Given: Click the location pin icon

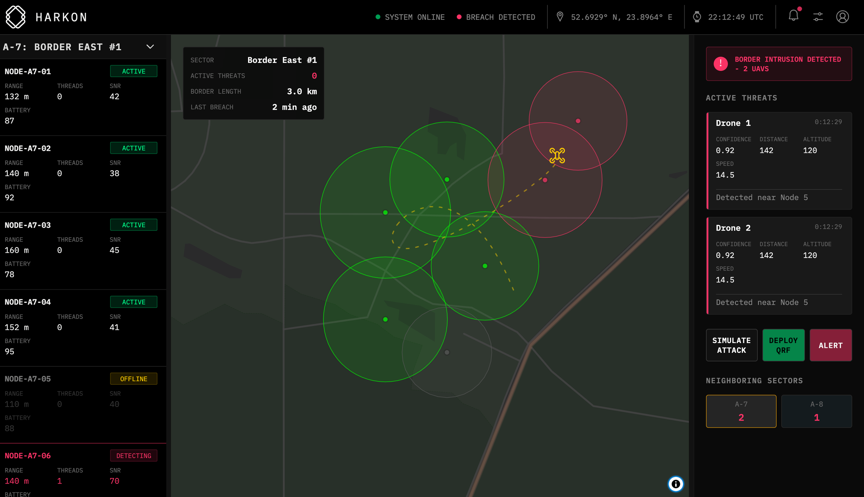Looking at the screenshot, I should click(560, 17).
